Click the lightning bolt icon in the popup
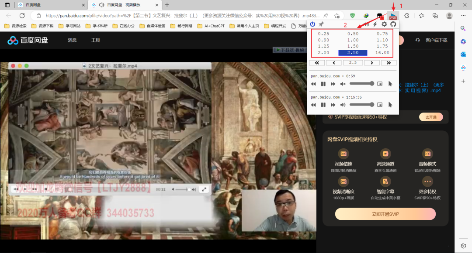The width and height of the screenshot is (472, 253). (375, 24)
